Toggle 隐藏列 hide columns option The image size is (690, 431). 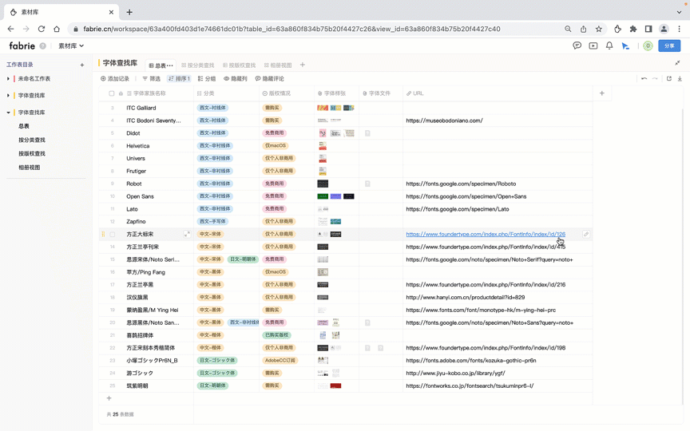coord(236,79)
